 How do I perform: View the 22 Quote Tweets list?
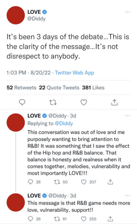coord(59,88)
